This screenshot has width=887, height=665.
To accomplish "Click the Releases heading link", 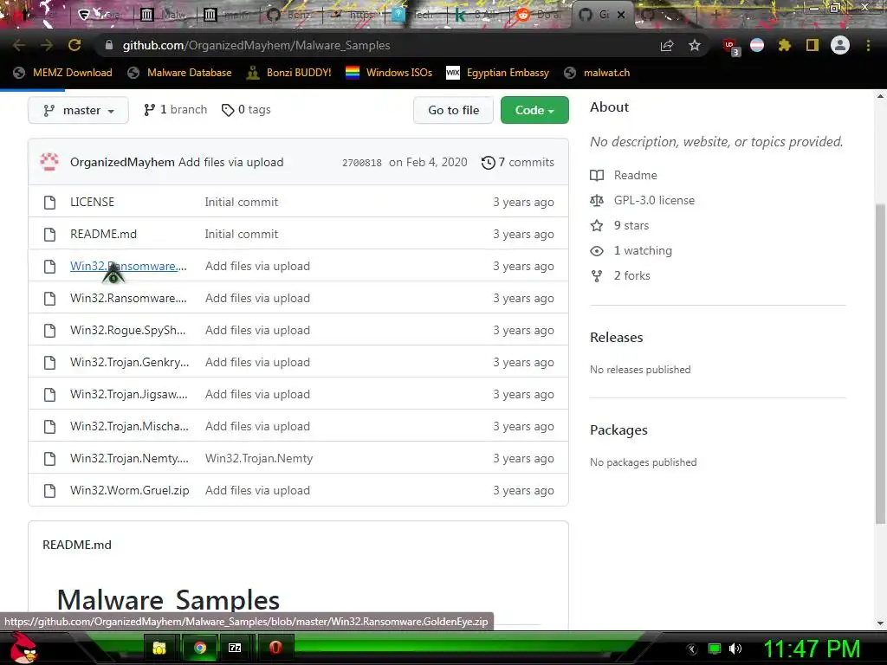I will tap(617, 338).
